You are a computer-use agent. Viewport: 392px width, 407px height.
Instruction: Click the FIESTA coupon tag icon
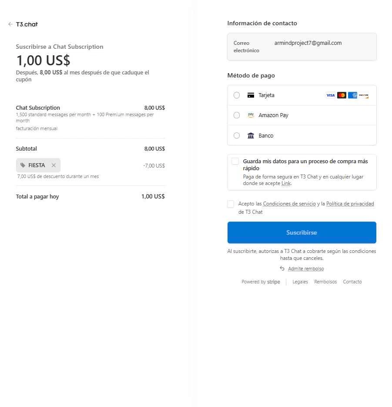[x=23, y=165]
